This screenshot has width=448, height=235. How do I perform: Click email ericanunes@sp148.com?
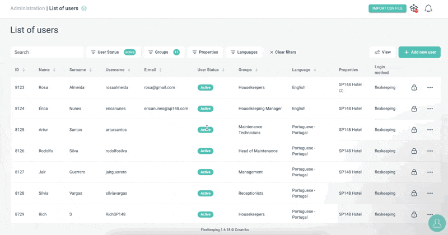[166, 109]
